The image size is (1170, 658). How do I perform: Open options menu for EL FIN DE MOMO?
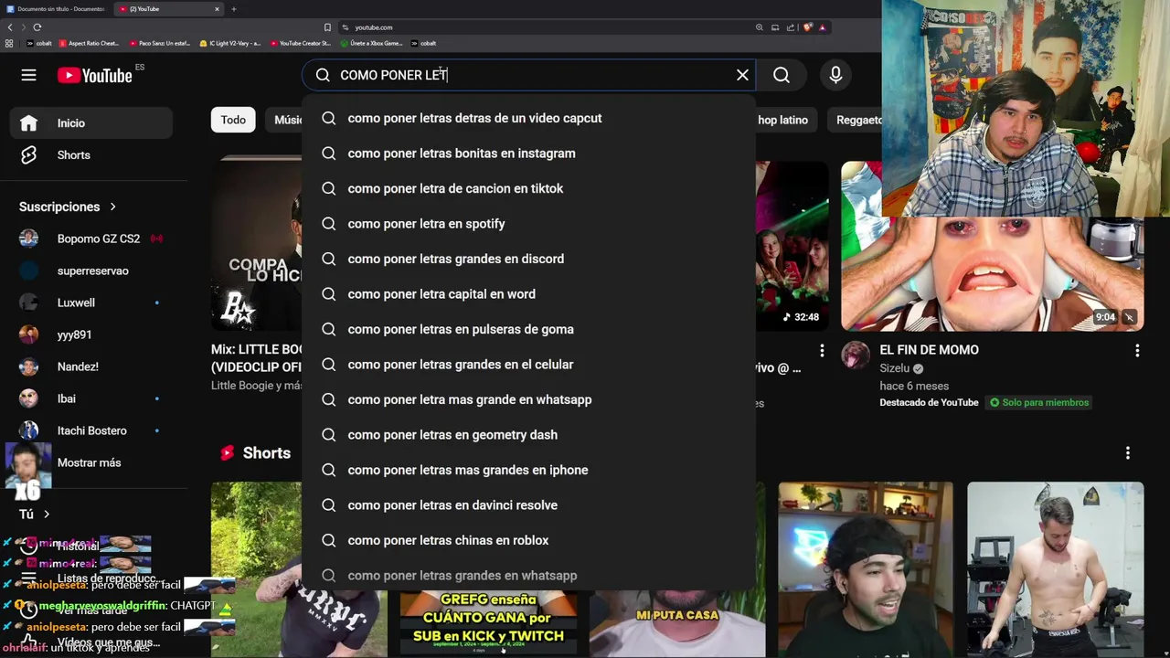tap(1137, 351)
